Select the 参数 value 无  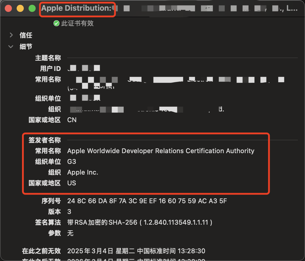point(70,233)
